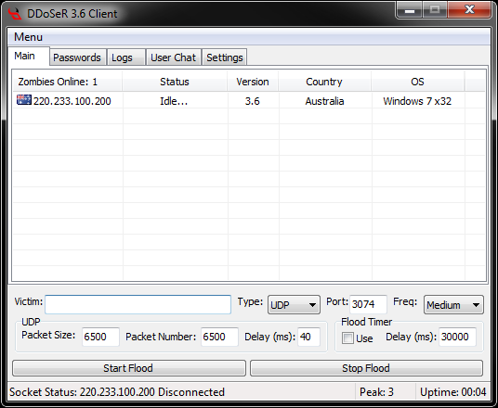The image size is (498, 408).
Task: Click the Port field showing 3074
Action: pos(369,304)
